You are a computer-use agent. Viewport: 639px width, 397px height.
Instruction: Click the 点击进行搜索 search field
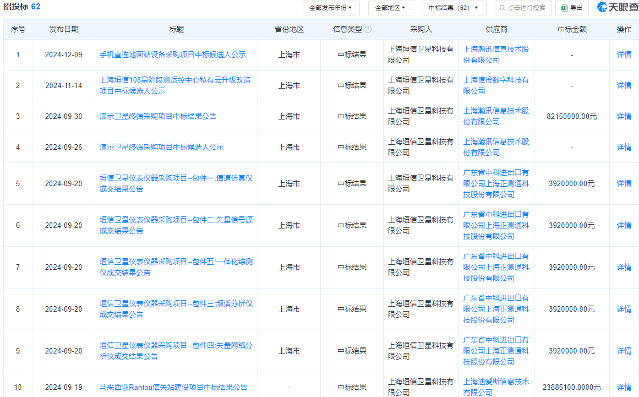[523, 8]
